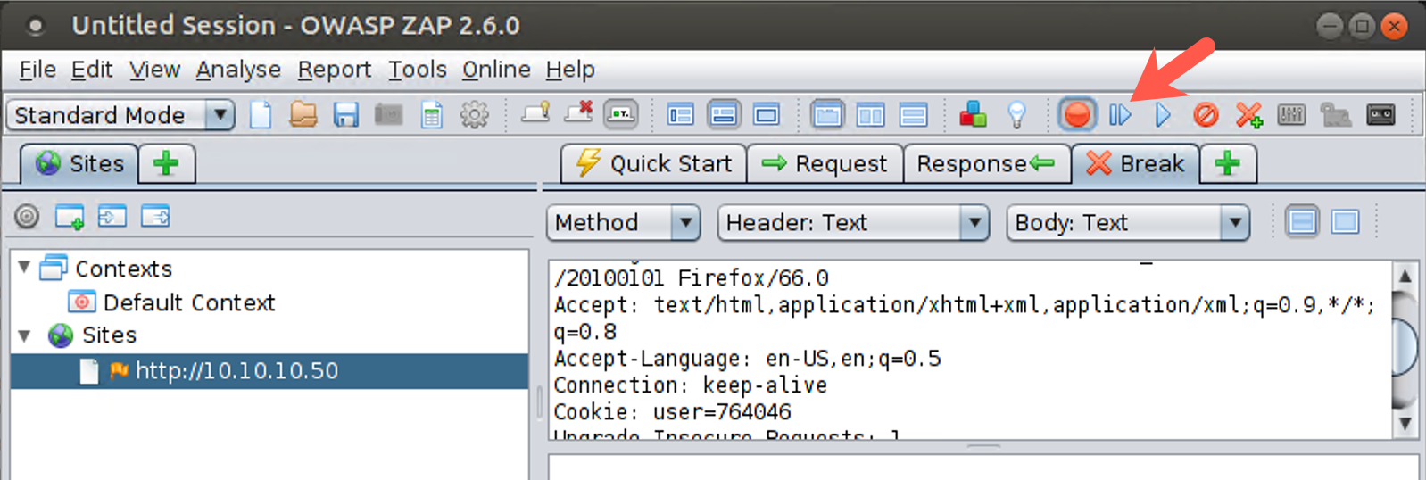This screenshot has height=480, width=1426.
Task: Switch to the Response tab
Action: (986, 164)
